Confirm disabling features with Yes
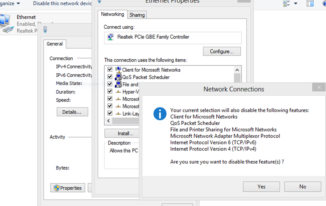The width and height of the screenshot is (326, 206). [x=261, y=187]
